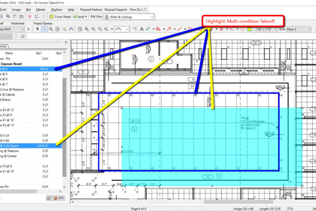The width and height of the screenshot is (316, 211).
Task: Select the green highlighter tool
Action: 148,29
